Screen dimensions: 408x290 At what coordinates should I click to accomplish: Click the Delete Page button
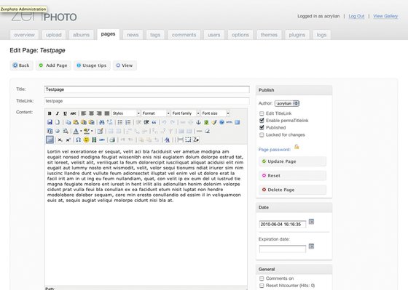pos(292,190)
